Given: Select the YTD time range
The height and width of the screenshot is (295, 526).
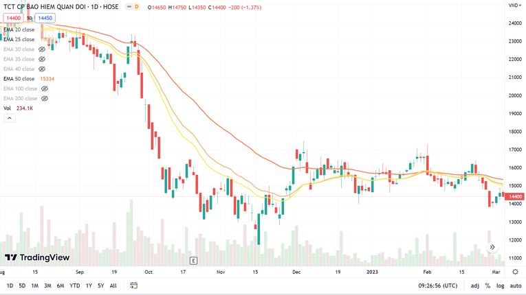Looking at the screenshot, I should click(x=74, y=285).
